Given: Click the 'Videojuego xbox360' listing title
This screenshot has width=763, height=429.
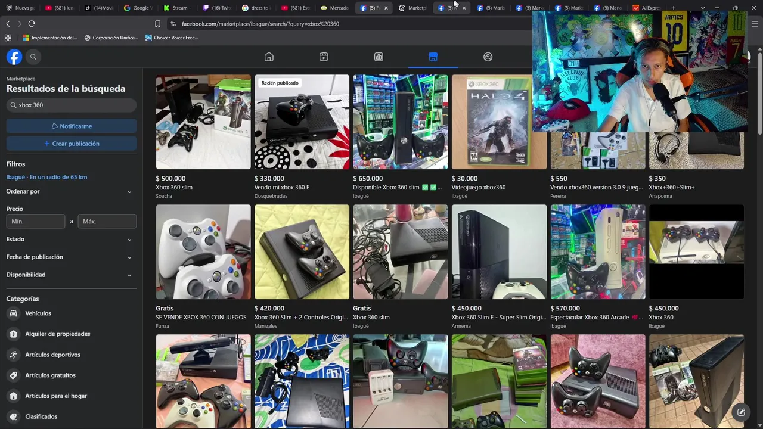Looking at the screenshot, I should tap(479, 188).
